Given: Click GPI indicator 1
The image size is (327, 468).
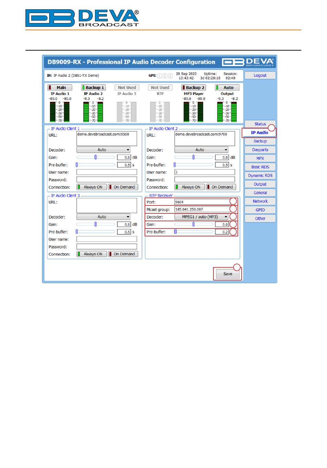Looking at the screenshot, I should [x=159, y=76].
